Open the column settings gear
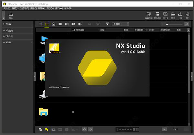The height and width of the screenshot is (135, 194). tap(189, 30)
